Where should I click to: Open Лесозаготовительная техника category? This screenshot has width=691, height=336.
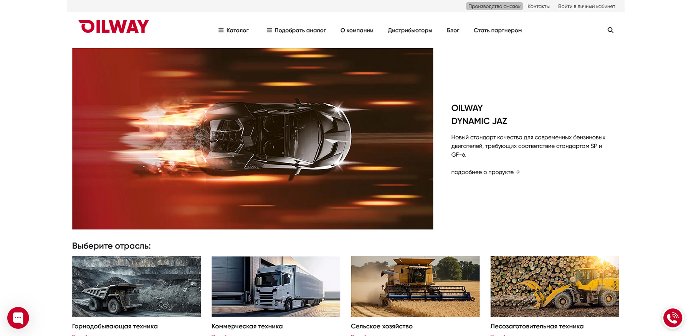537,326
